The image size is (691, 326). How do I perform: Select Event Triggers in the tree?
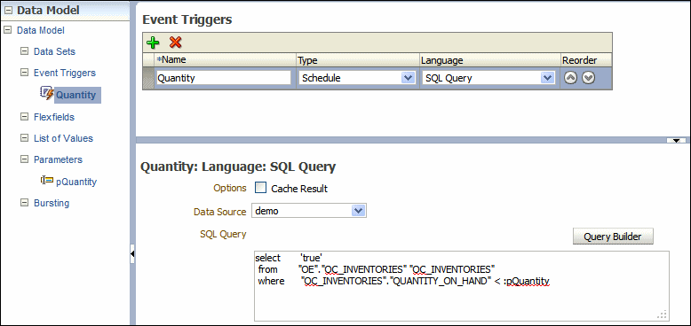tap(65, 73)
